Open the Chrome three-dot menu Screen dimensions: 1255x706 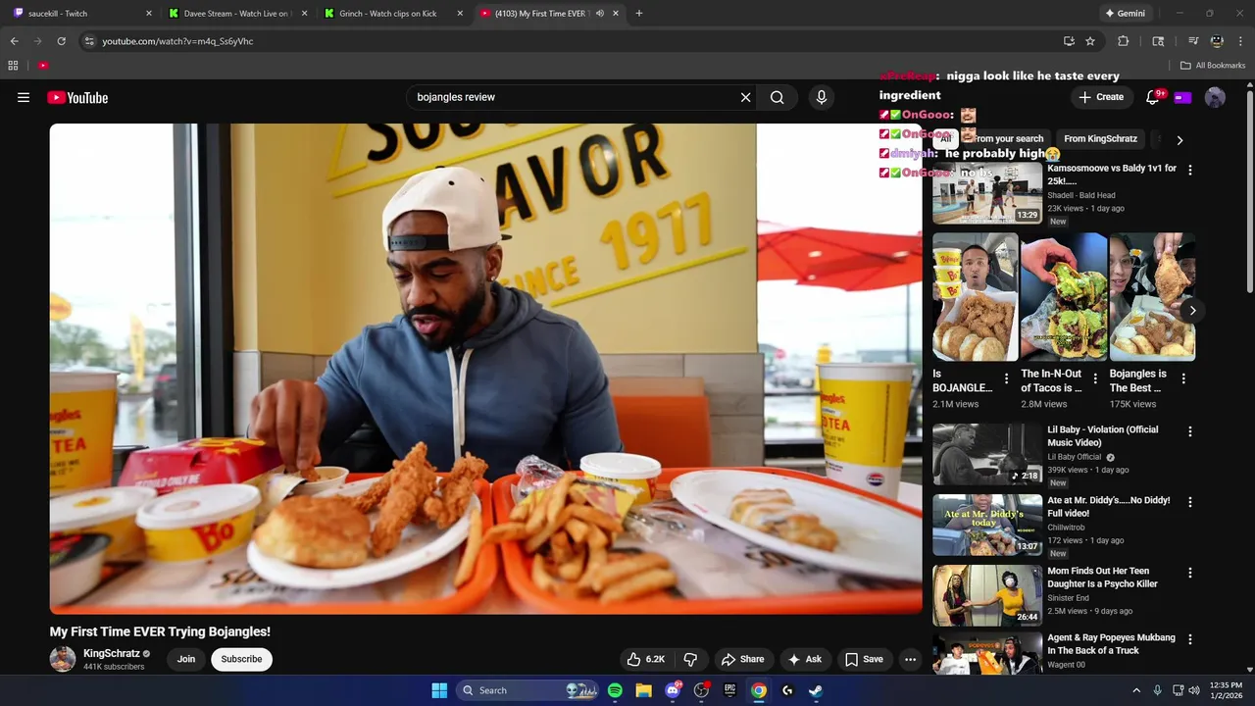coord(1239,41)
